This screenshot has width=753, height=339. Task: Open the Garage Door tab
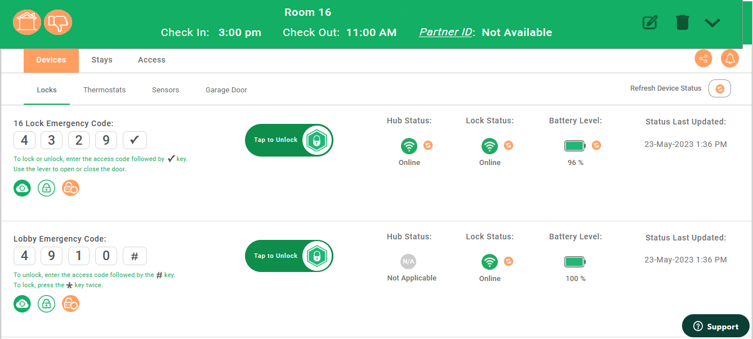[226, 90]
